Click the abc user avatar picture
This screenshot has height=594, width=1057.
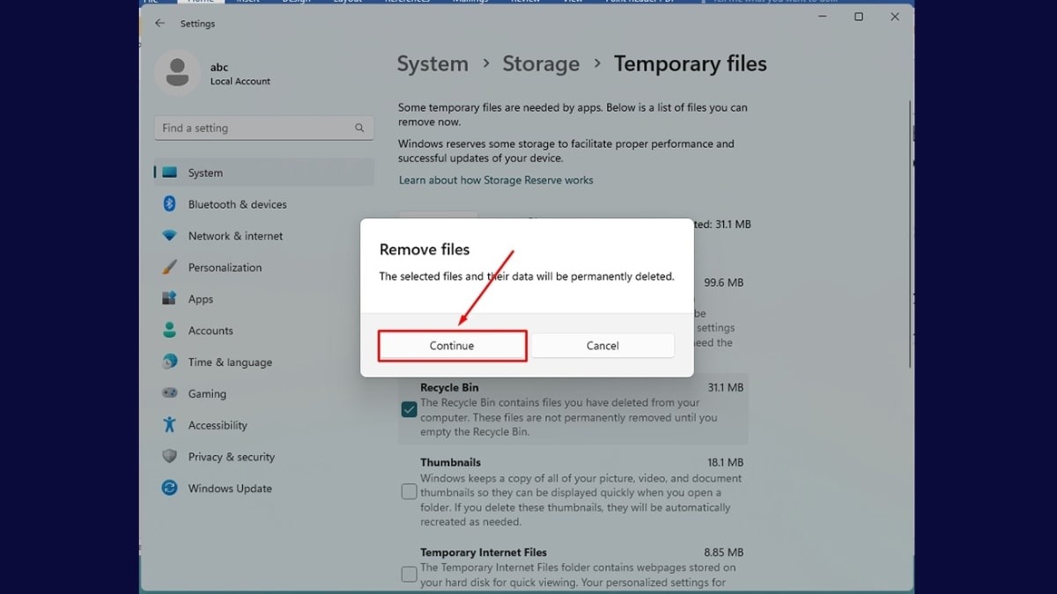[x=177, y=72]
